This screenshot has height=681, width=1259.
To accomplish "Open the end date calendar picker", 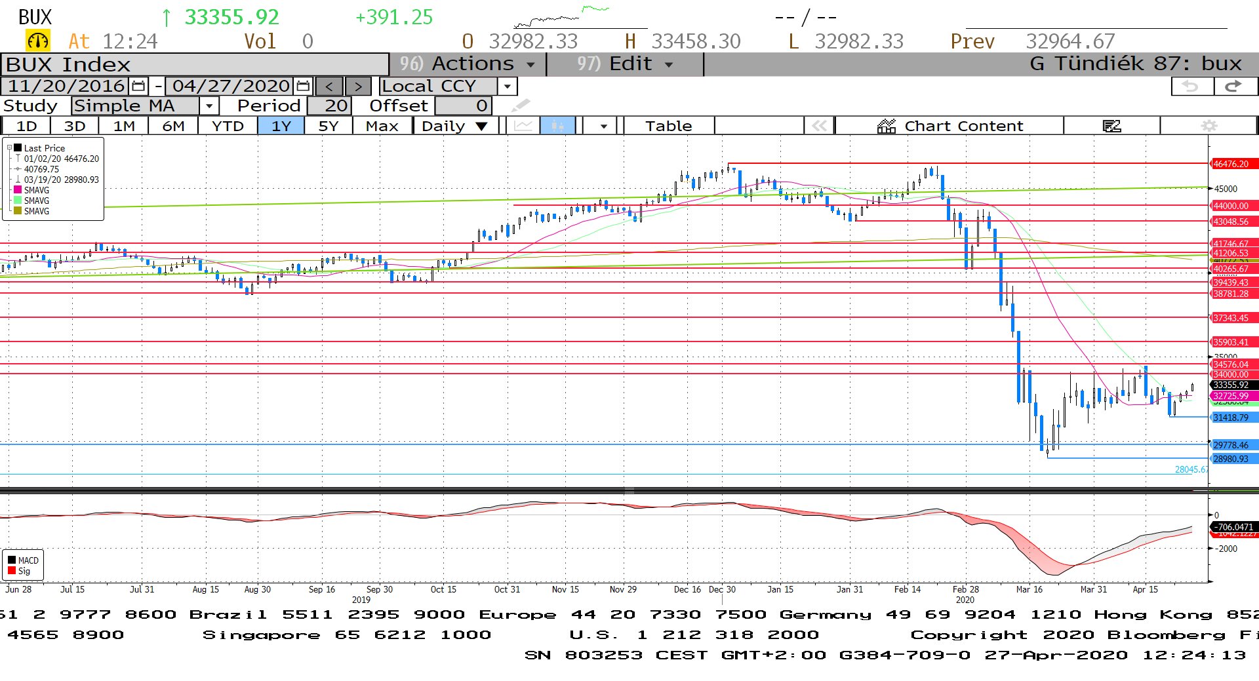I will pyautogui.click(x=303, y=87).
